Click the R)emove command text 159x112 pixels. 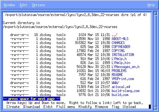tap(101, 107)
